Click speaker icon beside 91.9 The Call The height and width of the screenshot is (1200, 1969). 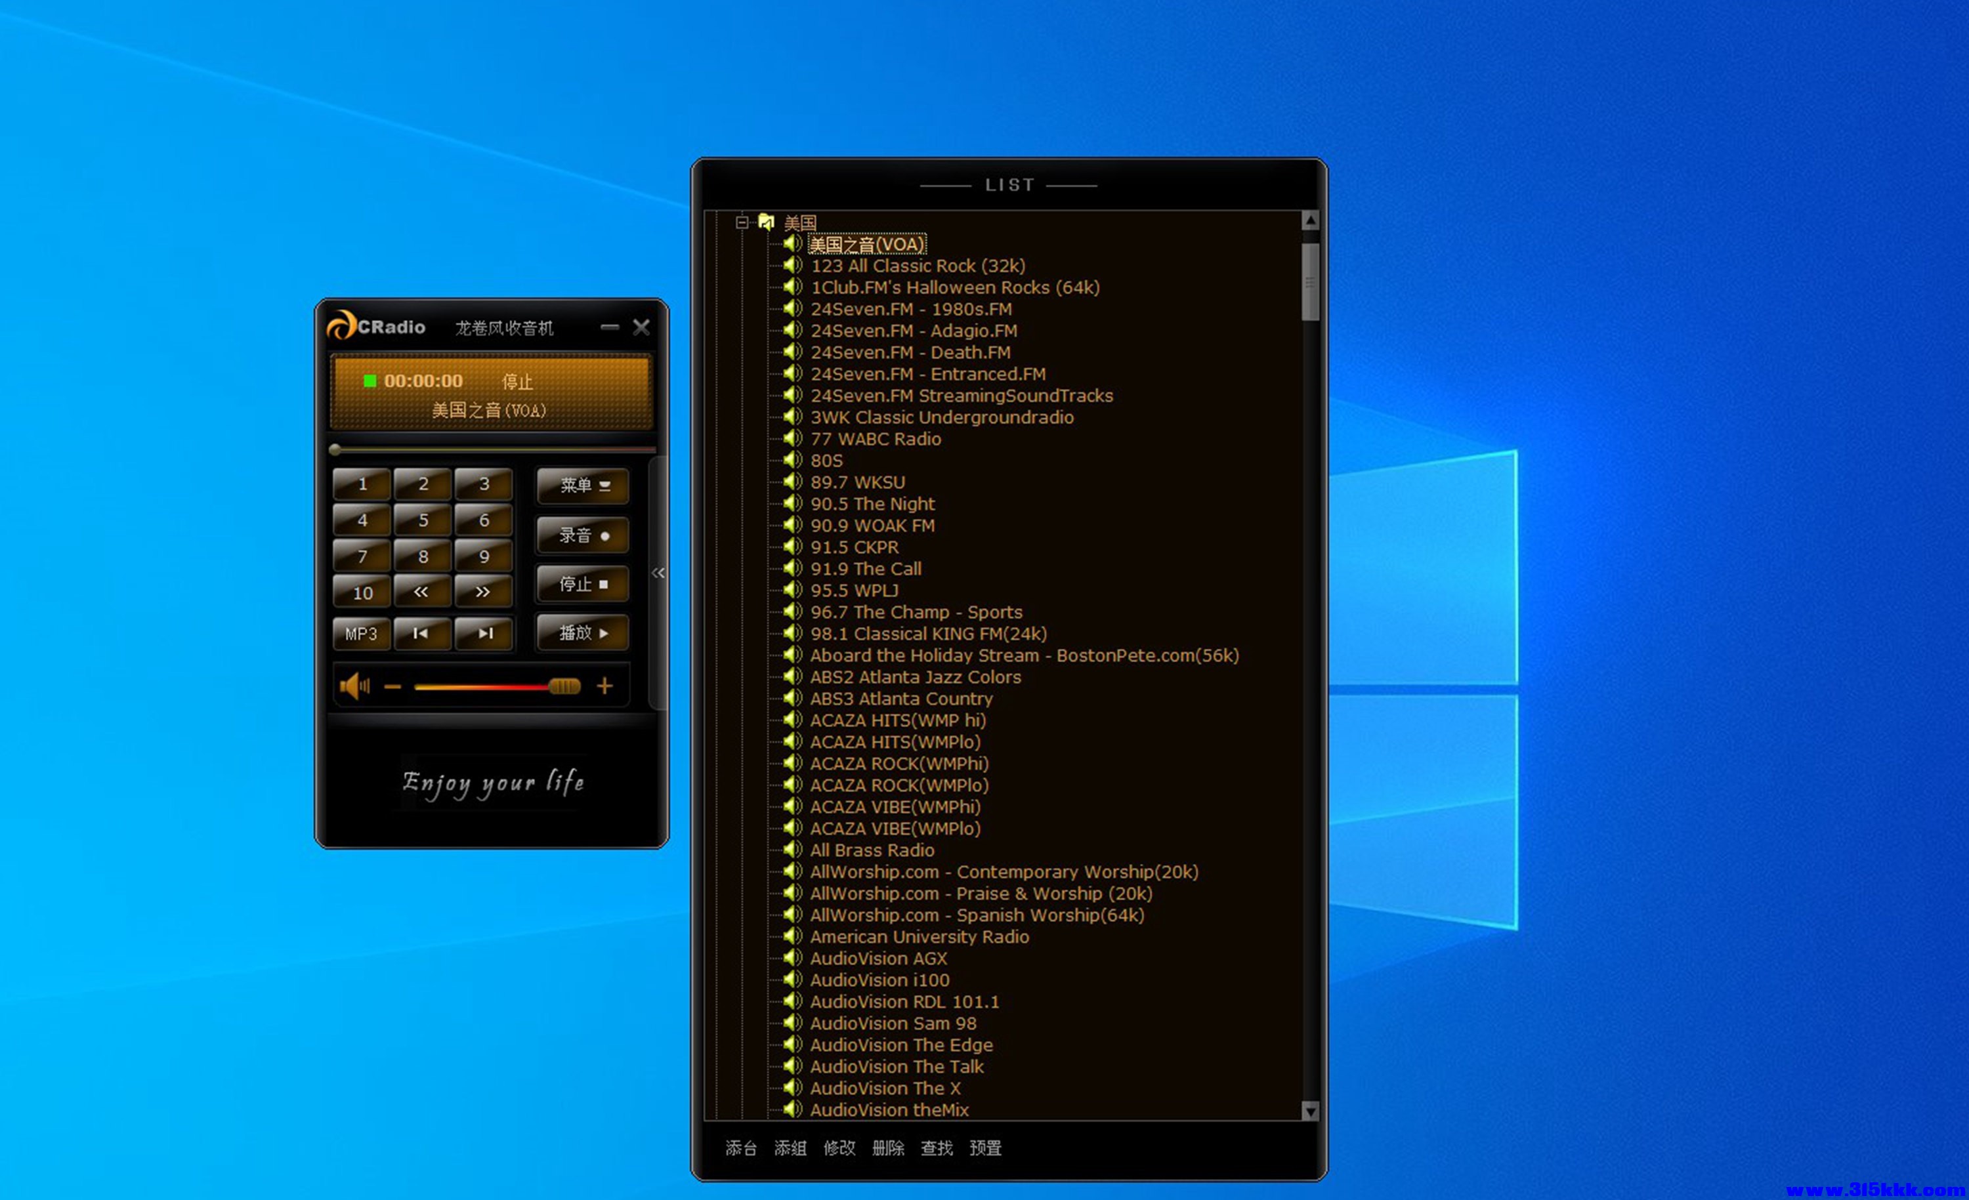point(792,568)
